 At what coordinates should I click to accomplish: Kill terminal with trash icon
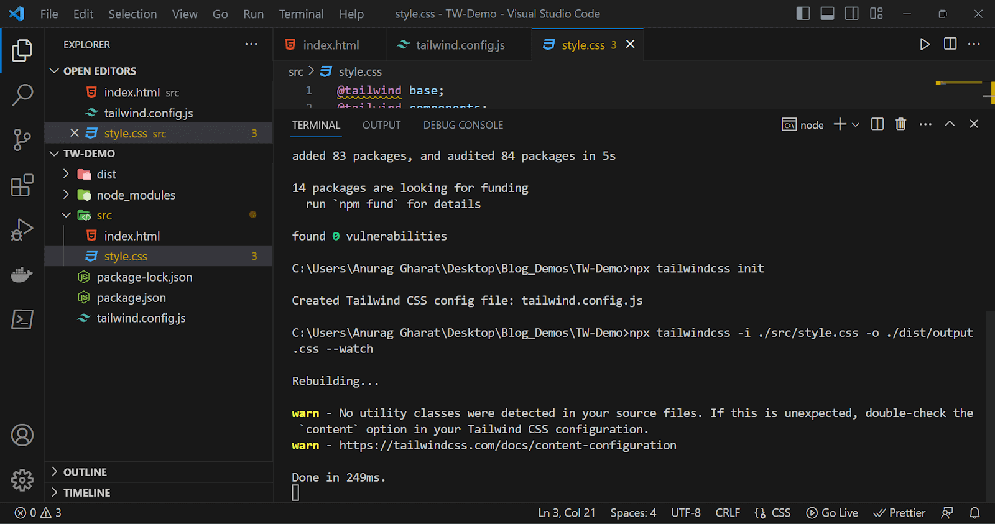900,124
